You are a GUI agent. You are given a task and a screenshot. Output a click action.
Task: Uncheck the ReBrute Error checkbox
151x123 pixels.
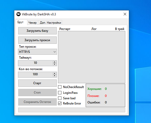coord(60,103)
